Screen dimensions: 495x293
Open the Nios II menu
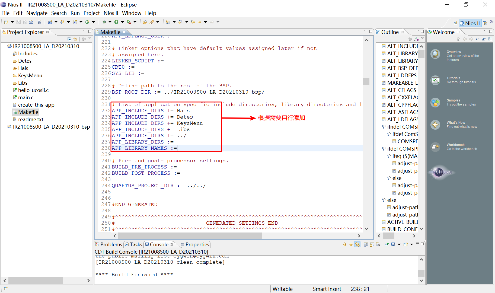(x=111, y=13)
